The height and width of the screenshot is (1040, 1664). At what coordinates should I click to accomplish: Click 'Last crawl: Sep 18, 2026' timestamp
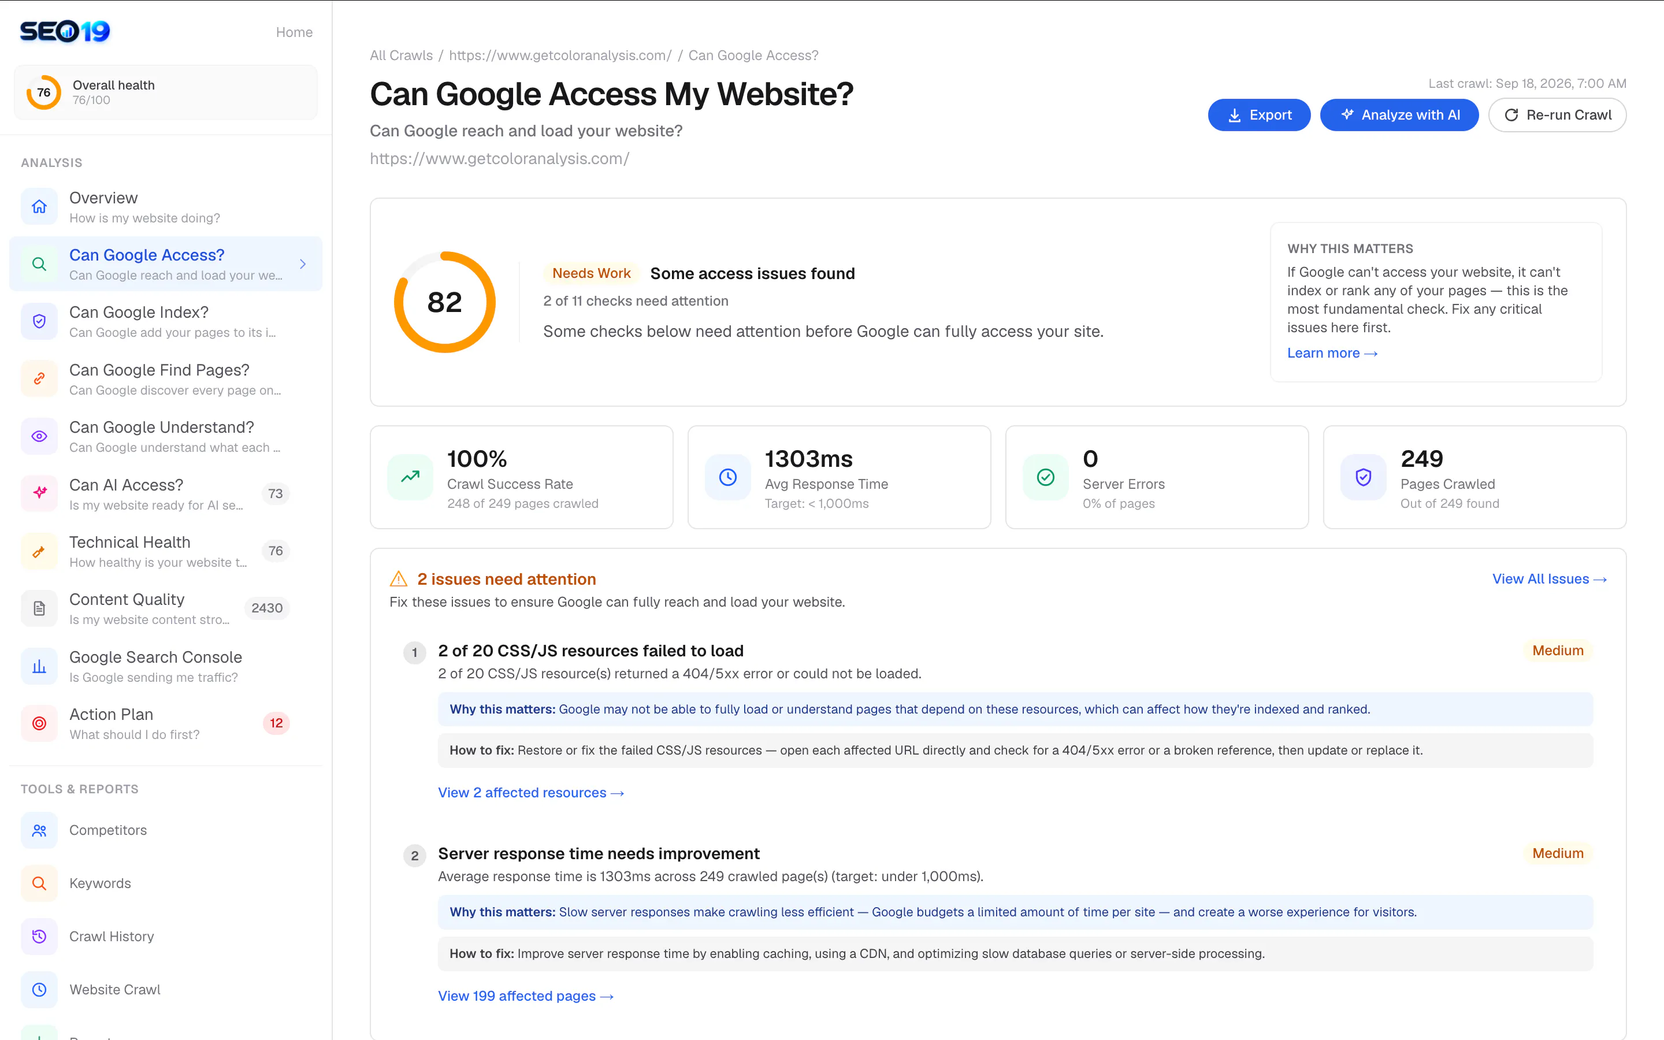pyautogui.click(x=1527, y=83)
